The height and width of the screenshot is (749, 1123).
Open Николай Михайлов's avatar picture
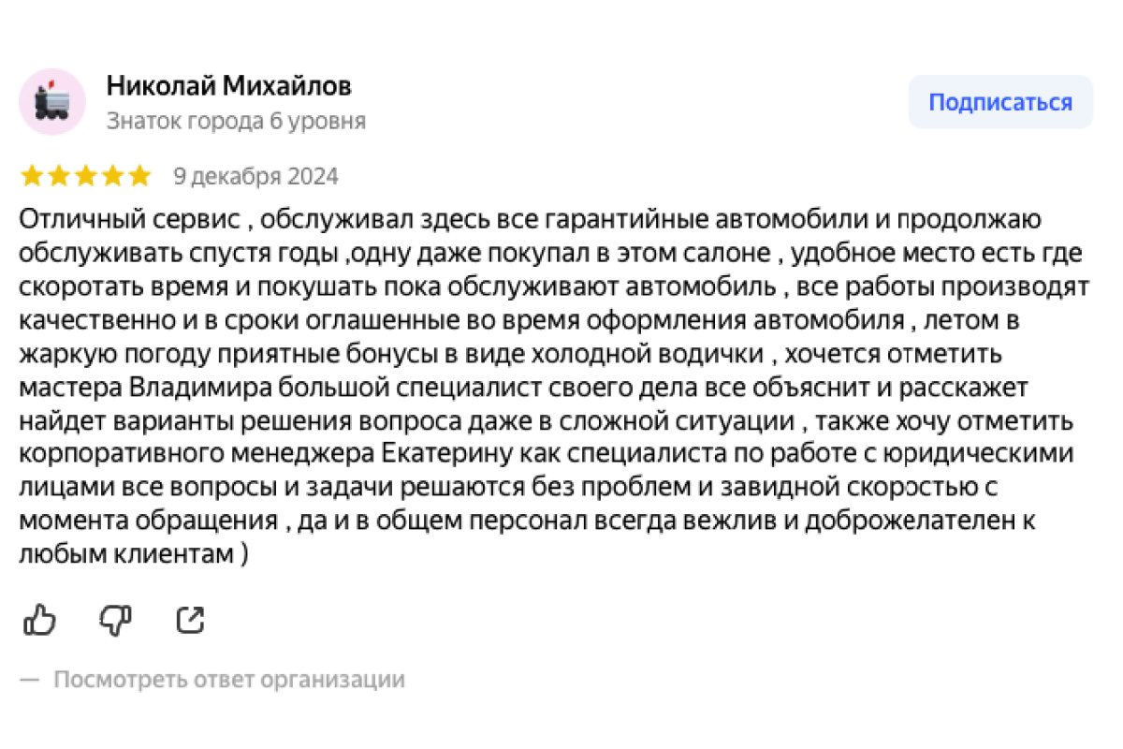click(x=52, y=101)
